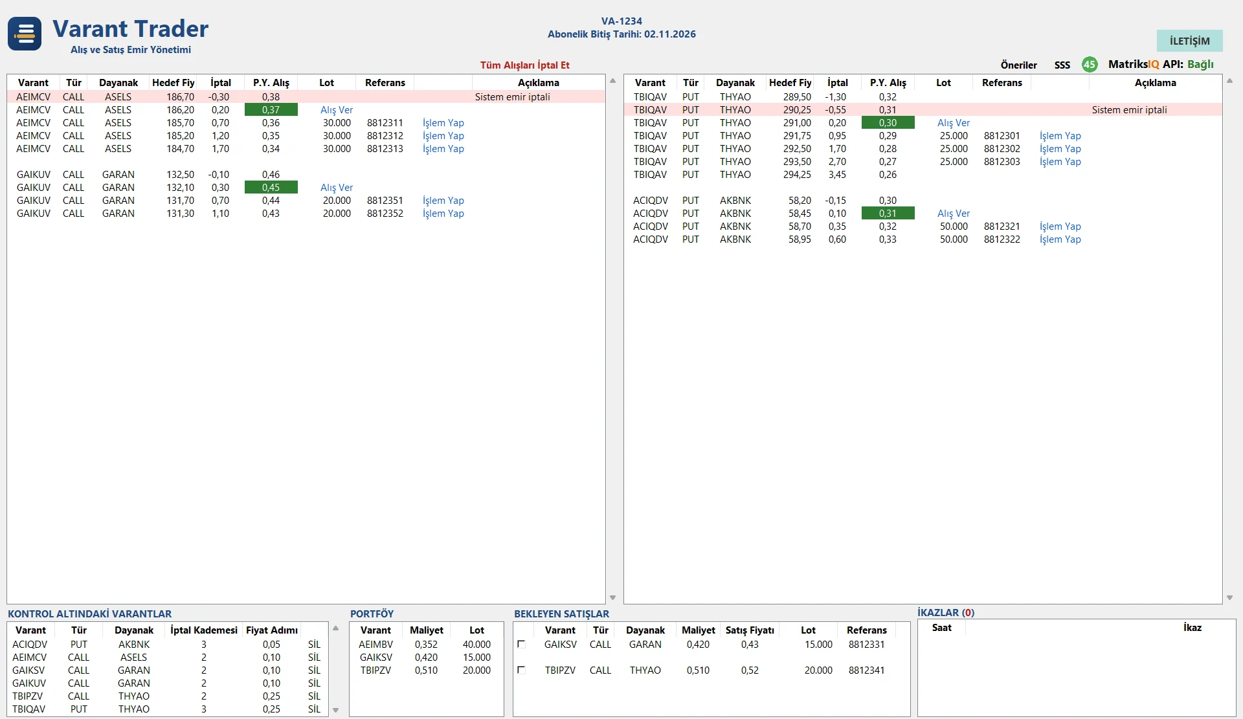This screenshot has width=1243, height=719.
Task: Click Satış Fiyatı header in Bekleyen Satışlar
Action: [x=750, y=630]
